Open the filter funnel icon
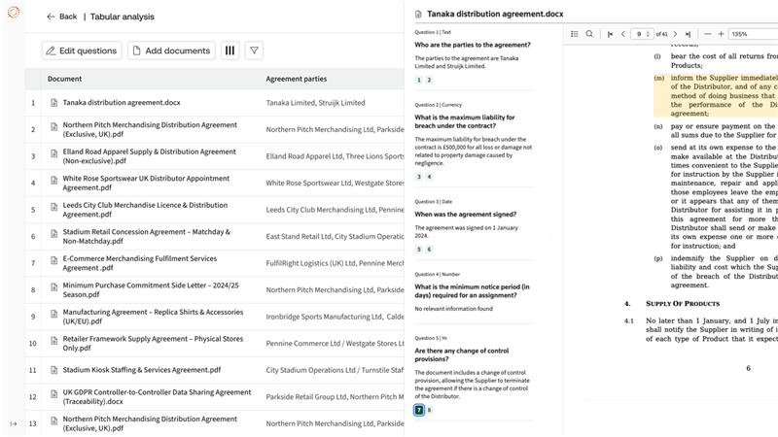 point(254,50)
